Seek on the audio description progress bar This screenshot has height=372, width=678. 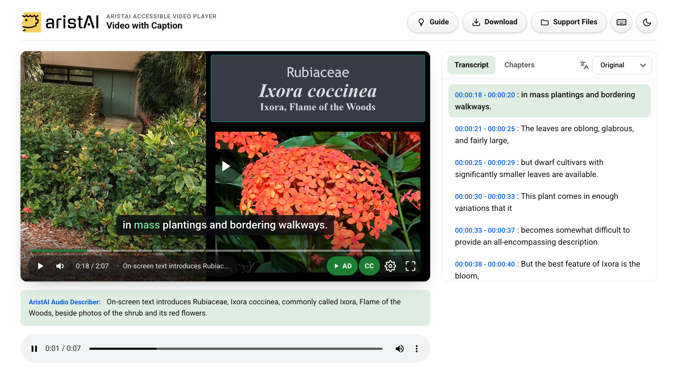coord(236,349)
